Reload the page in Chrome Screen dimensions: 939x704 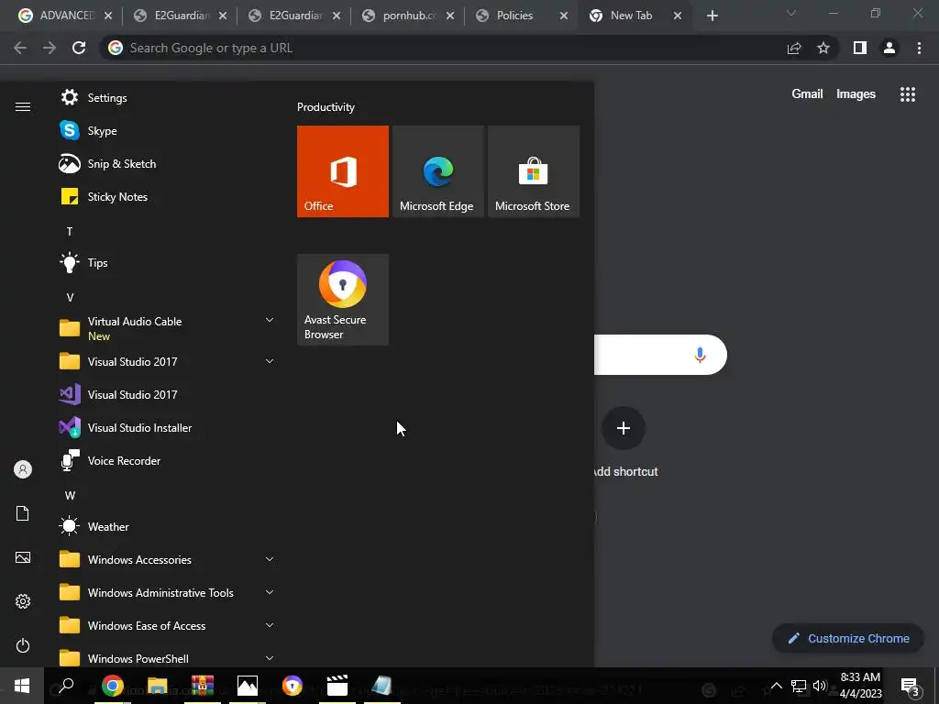pyautogui.click(x=79, y=48)
